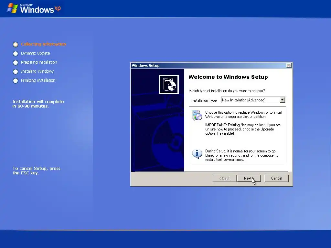This screenshot has height=248, width=331.
Task: Click the Finalizing installation step bullet
Action: (x=16, y=81)
